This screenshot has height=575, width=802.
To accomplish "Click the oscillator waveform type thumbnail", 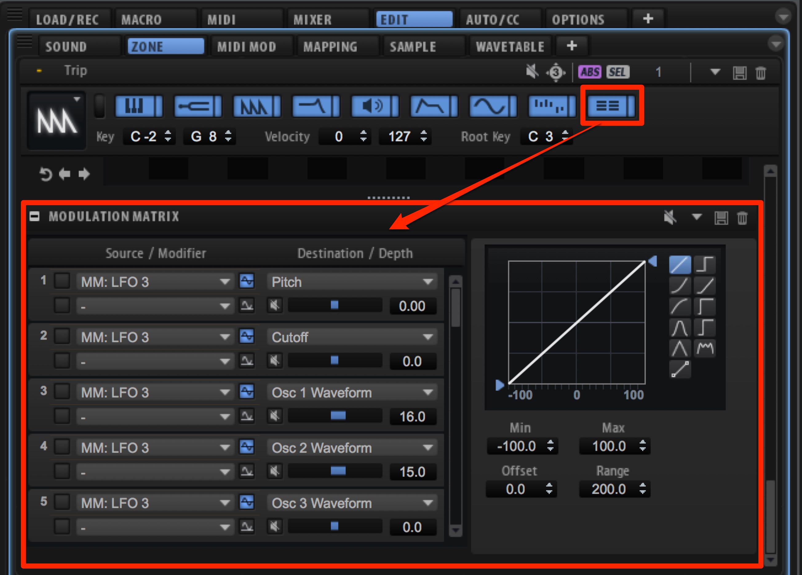I will [57, 120].
